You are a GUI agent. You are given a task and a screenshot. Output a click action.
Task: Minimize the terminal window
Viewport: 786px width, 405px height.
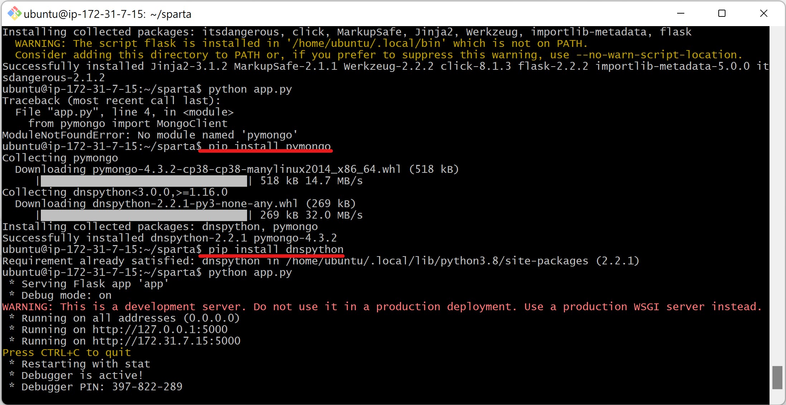coord(681,14)
